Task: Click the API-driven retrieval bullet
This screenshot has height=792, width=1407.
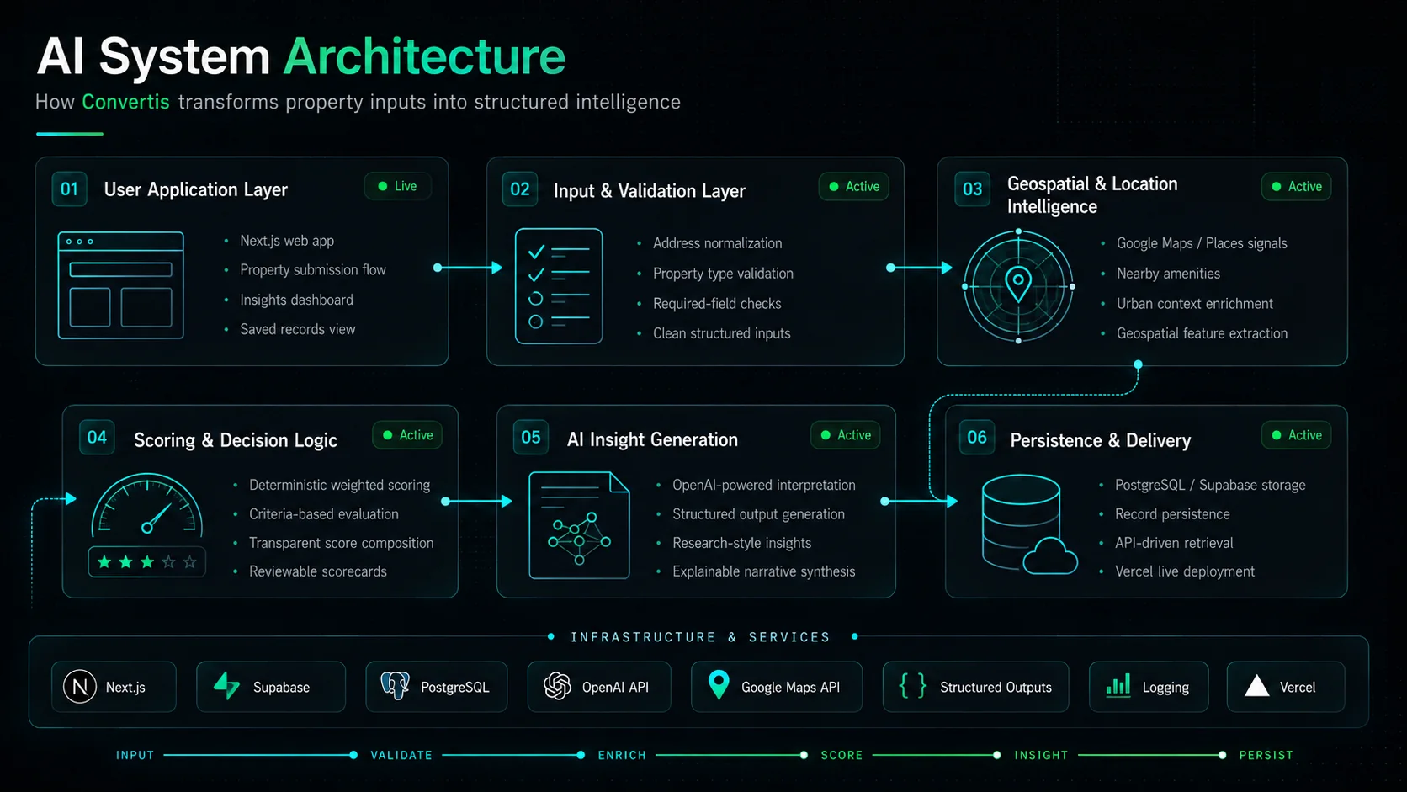Action: [x=1174, y=543]
